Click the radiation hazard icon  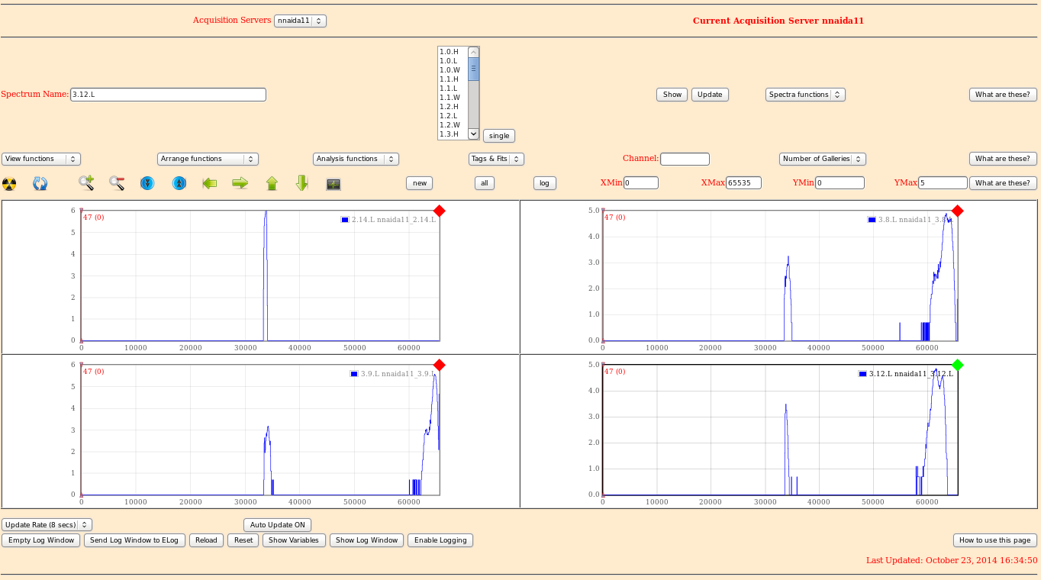pos(9,183)
